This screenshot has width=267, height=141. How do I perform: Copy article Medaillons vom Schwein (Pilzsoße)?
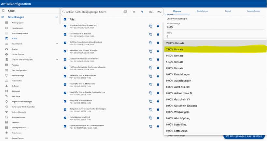(151, 51)
